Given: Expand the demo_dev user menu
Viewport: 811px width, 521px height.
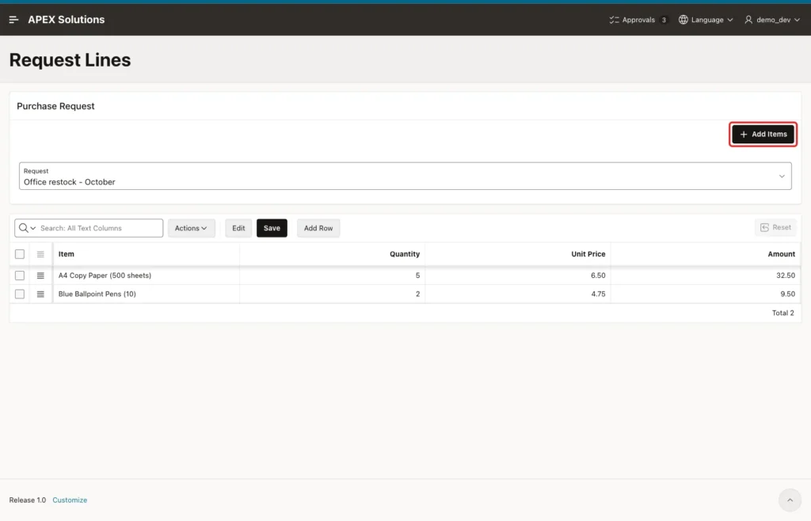Looking at the screenshot, I should [x=772, y=20].
